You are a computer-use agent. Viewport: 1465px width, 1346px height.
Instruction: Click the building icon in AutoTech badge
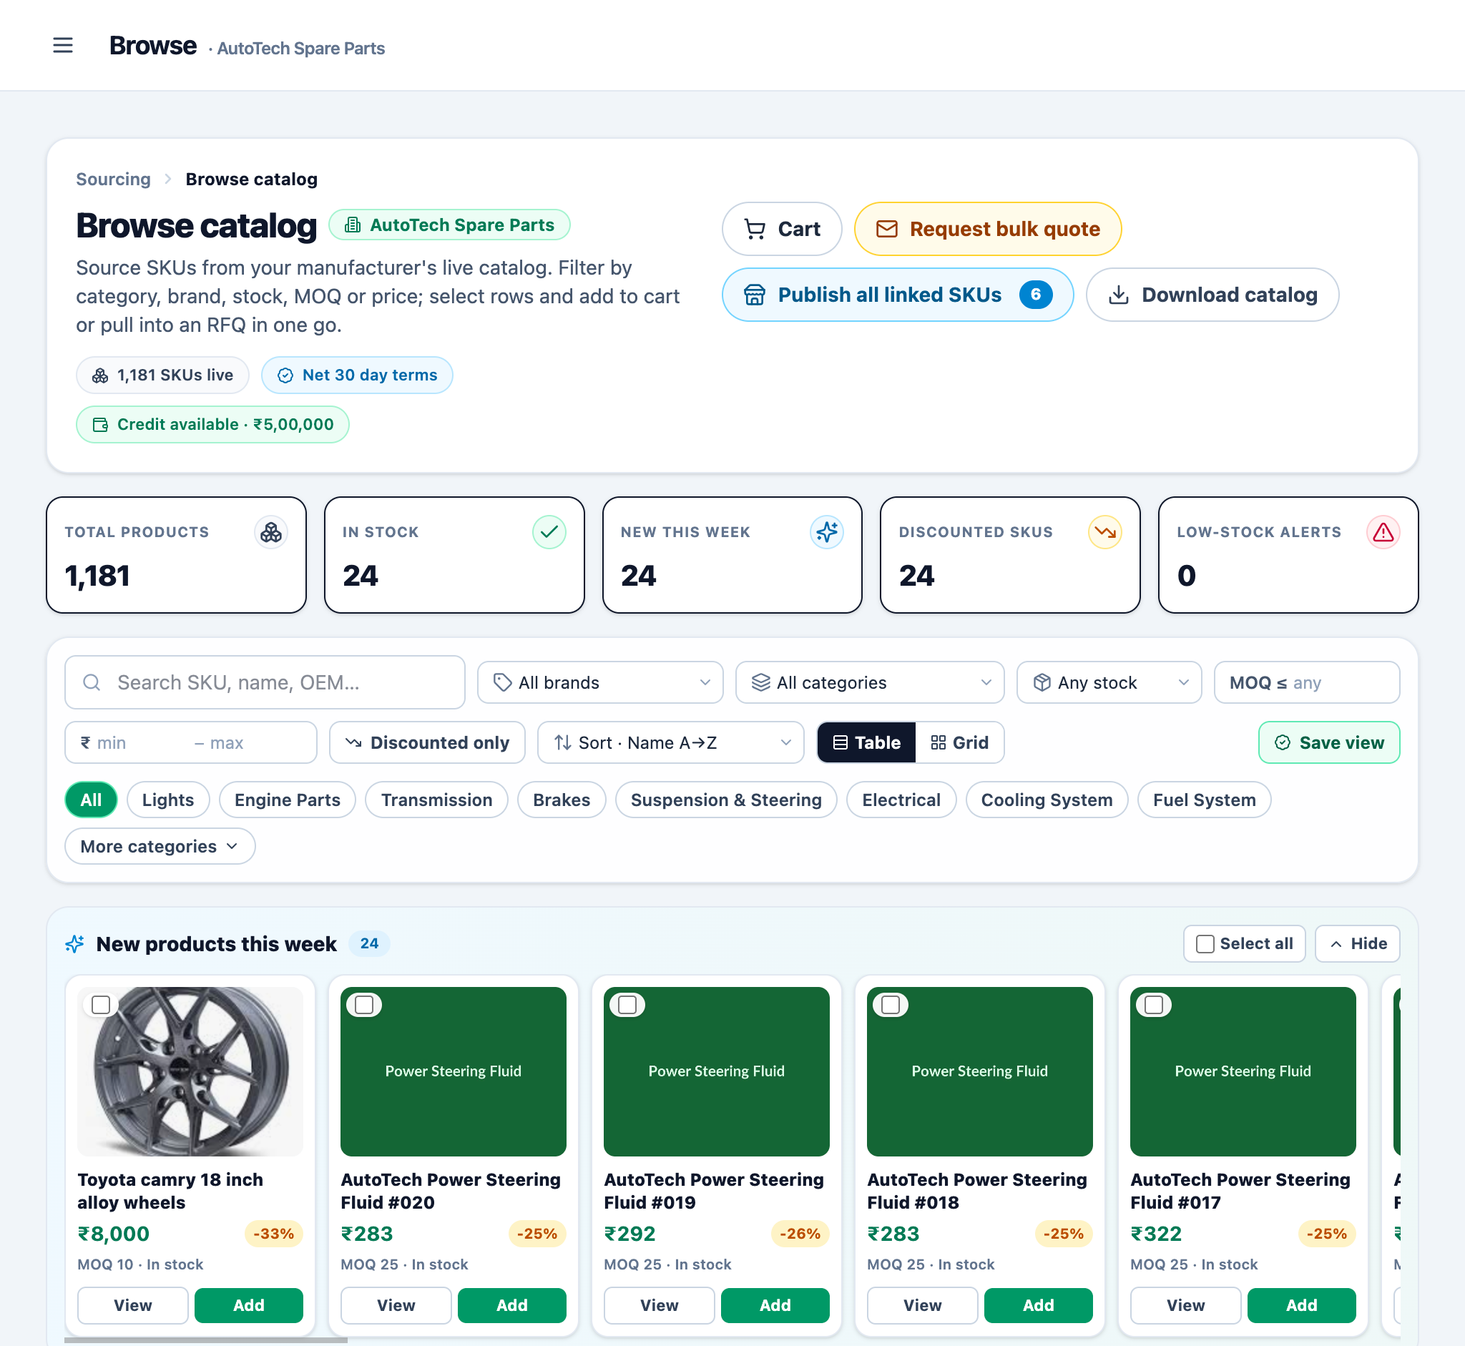click(353, 225)
